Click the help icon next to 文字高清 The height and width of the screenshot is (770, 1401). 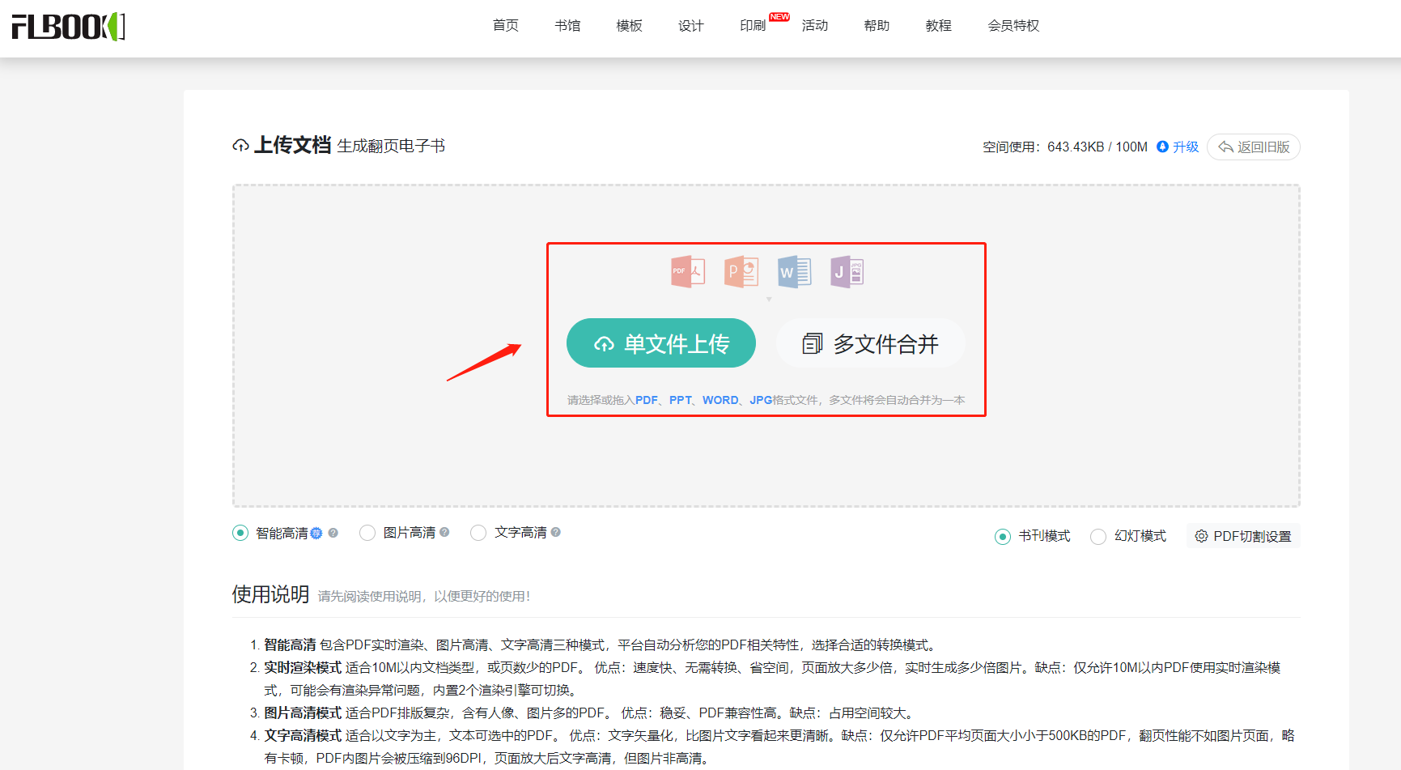pos(556,532)
